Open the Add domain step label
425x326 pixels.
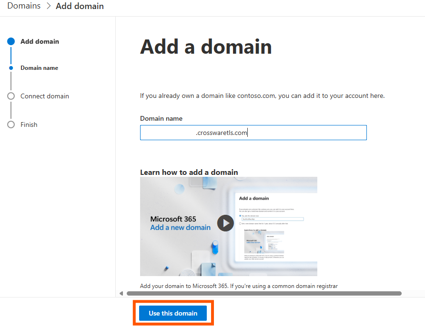tap(40, 41)
